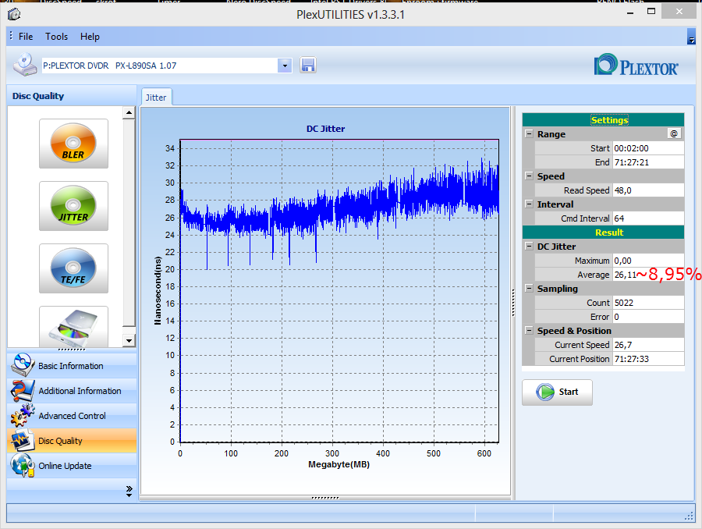Minimize the PlexUTILITIES window

[630, 12]
